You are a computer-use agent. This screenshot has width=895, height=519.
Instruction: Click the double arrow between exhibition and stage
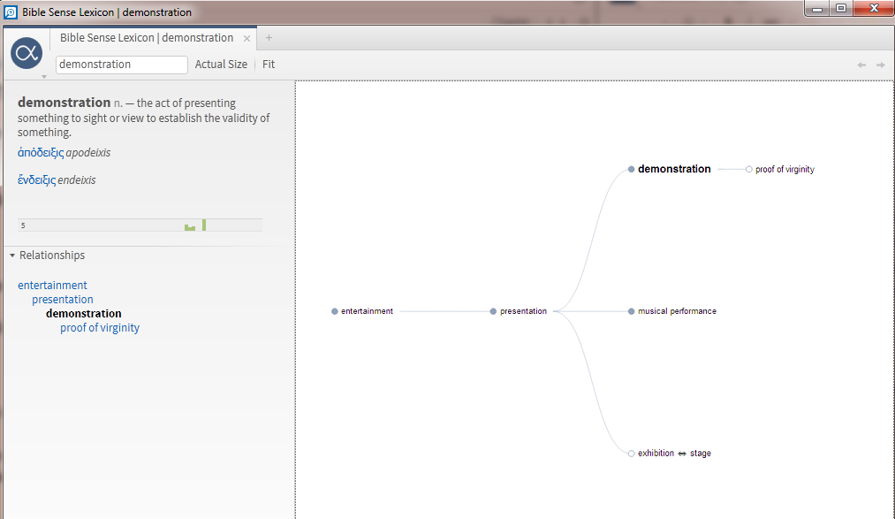click(682, 454)
